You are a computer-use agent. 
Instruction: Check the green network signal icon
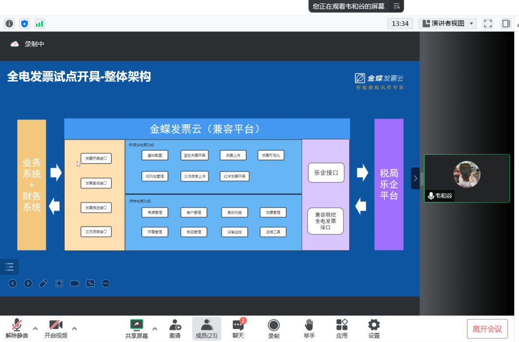click(39, 24)
